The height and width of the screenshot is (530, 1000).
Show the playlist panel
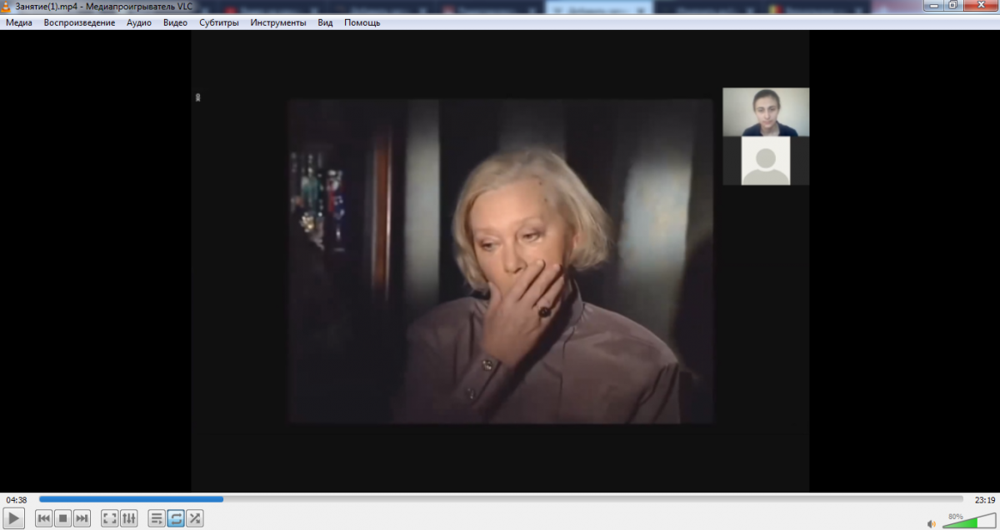(157, 518)
